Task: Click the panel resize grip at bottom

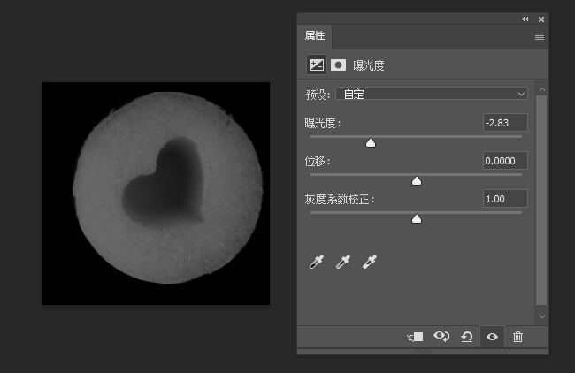Action: [x=423, y=351]
